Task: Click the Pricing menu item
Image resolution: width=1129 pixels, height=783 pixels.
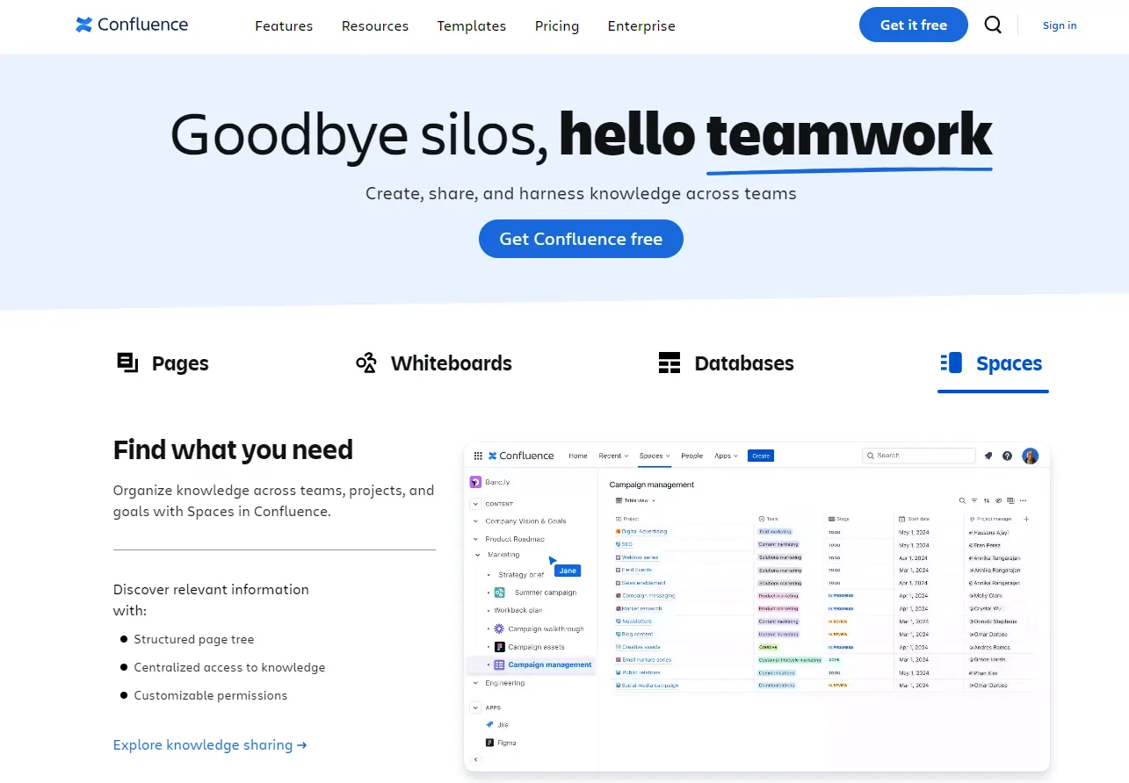Action: (x=556, y=26)
